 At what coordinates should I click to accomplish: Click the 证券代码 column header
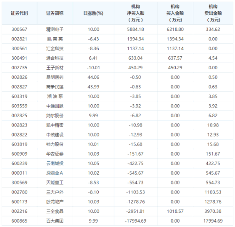19,13
